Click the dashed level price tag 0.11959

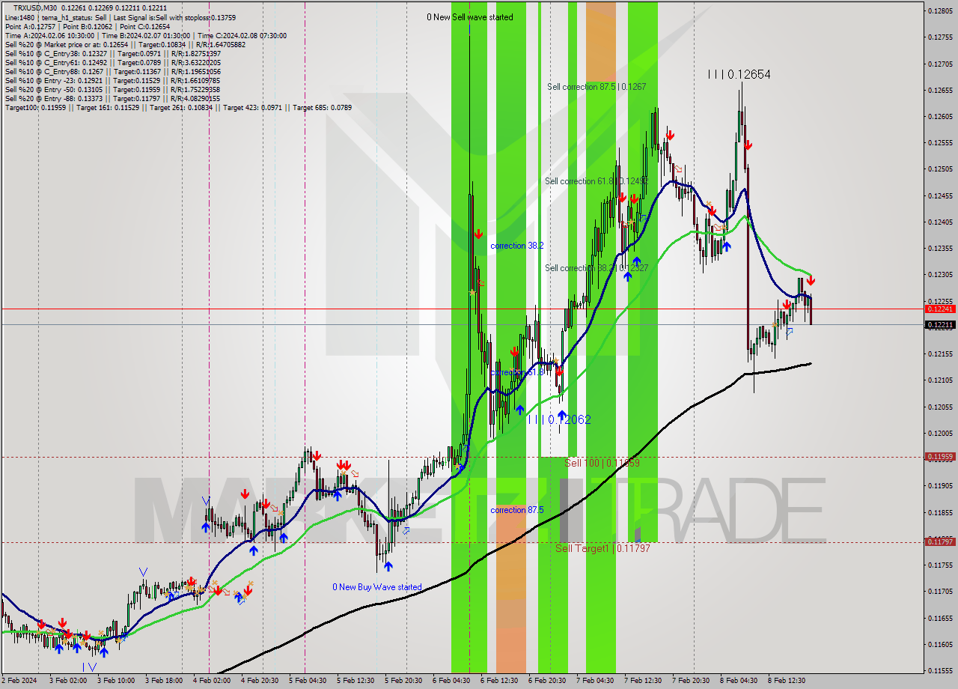pyautogui.click(x=940, y=457)
